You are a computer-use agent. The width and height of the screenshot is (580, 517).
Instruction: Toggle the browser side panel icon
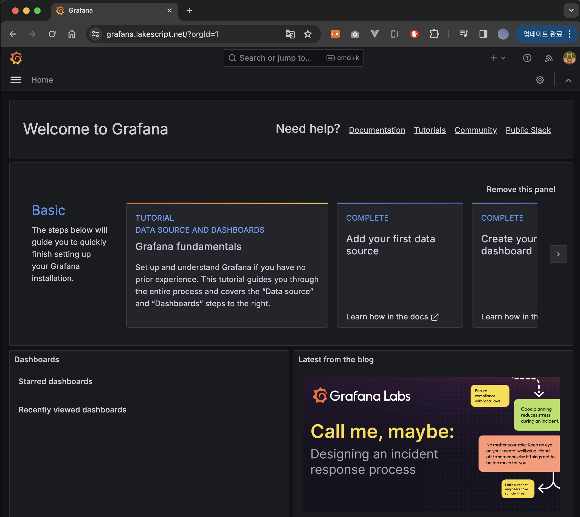click(483, 34)
